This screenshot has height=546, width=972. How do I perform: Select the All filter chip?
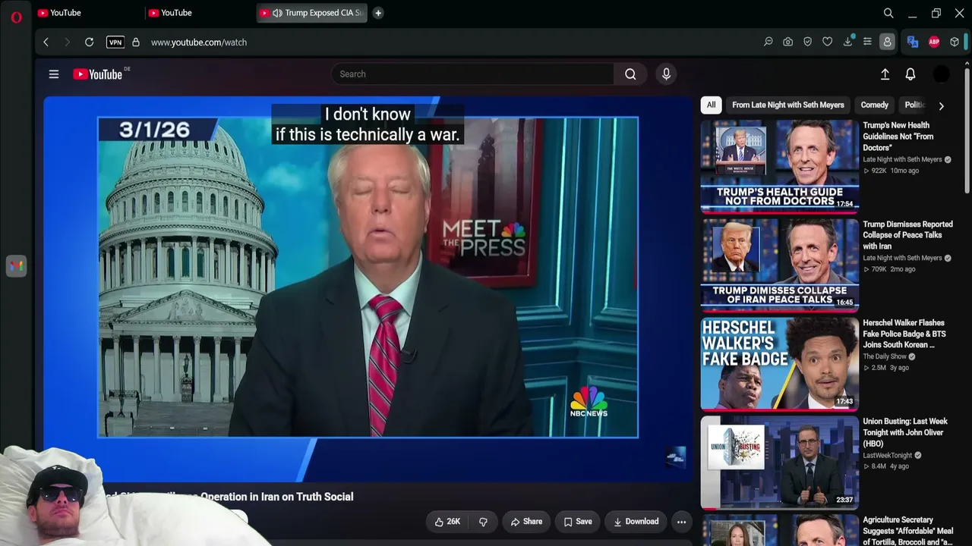[x=711, y=105]
